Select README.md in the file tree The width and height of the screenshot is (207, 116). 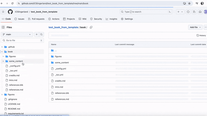point(14,109)
